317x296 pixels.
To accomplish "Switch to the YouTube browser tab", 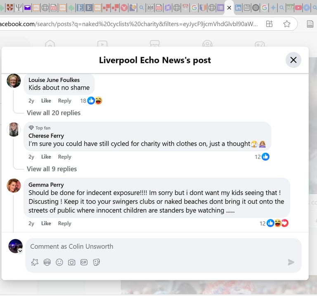I will click(298, 8).
